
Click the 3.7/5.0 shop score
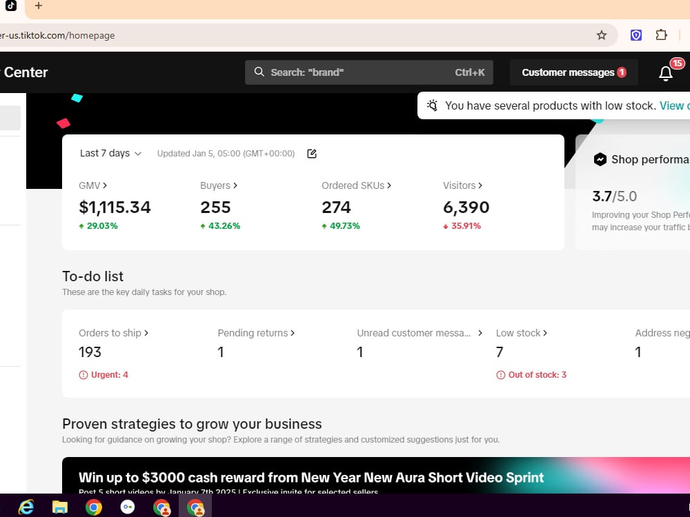[614, 196]
